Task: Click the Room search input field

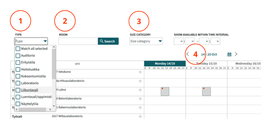Action: pos(78,41)
